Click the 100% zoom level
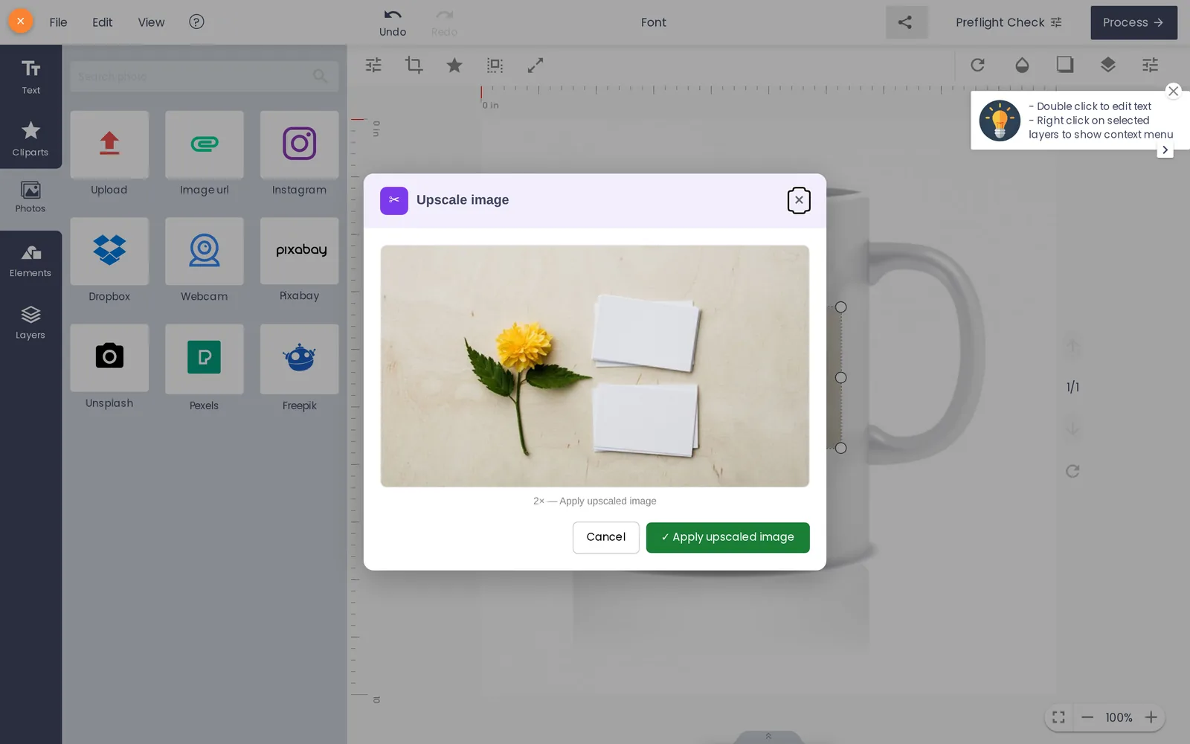This screenshot has height=744, width=1190. pyautogui.click(x=1119, y=717)
